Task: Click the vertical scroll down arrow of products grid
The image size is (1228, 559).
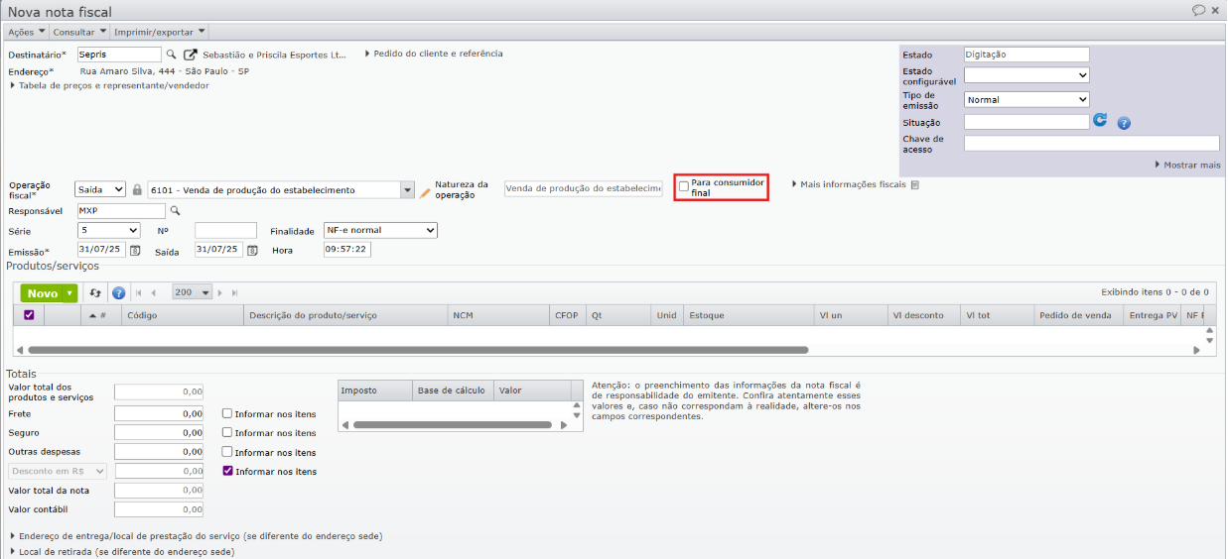Action: (1209, 340)
